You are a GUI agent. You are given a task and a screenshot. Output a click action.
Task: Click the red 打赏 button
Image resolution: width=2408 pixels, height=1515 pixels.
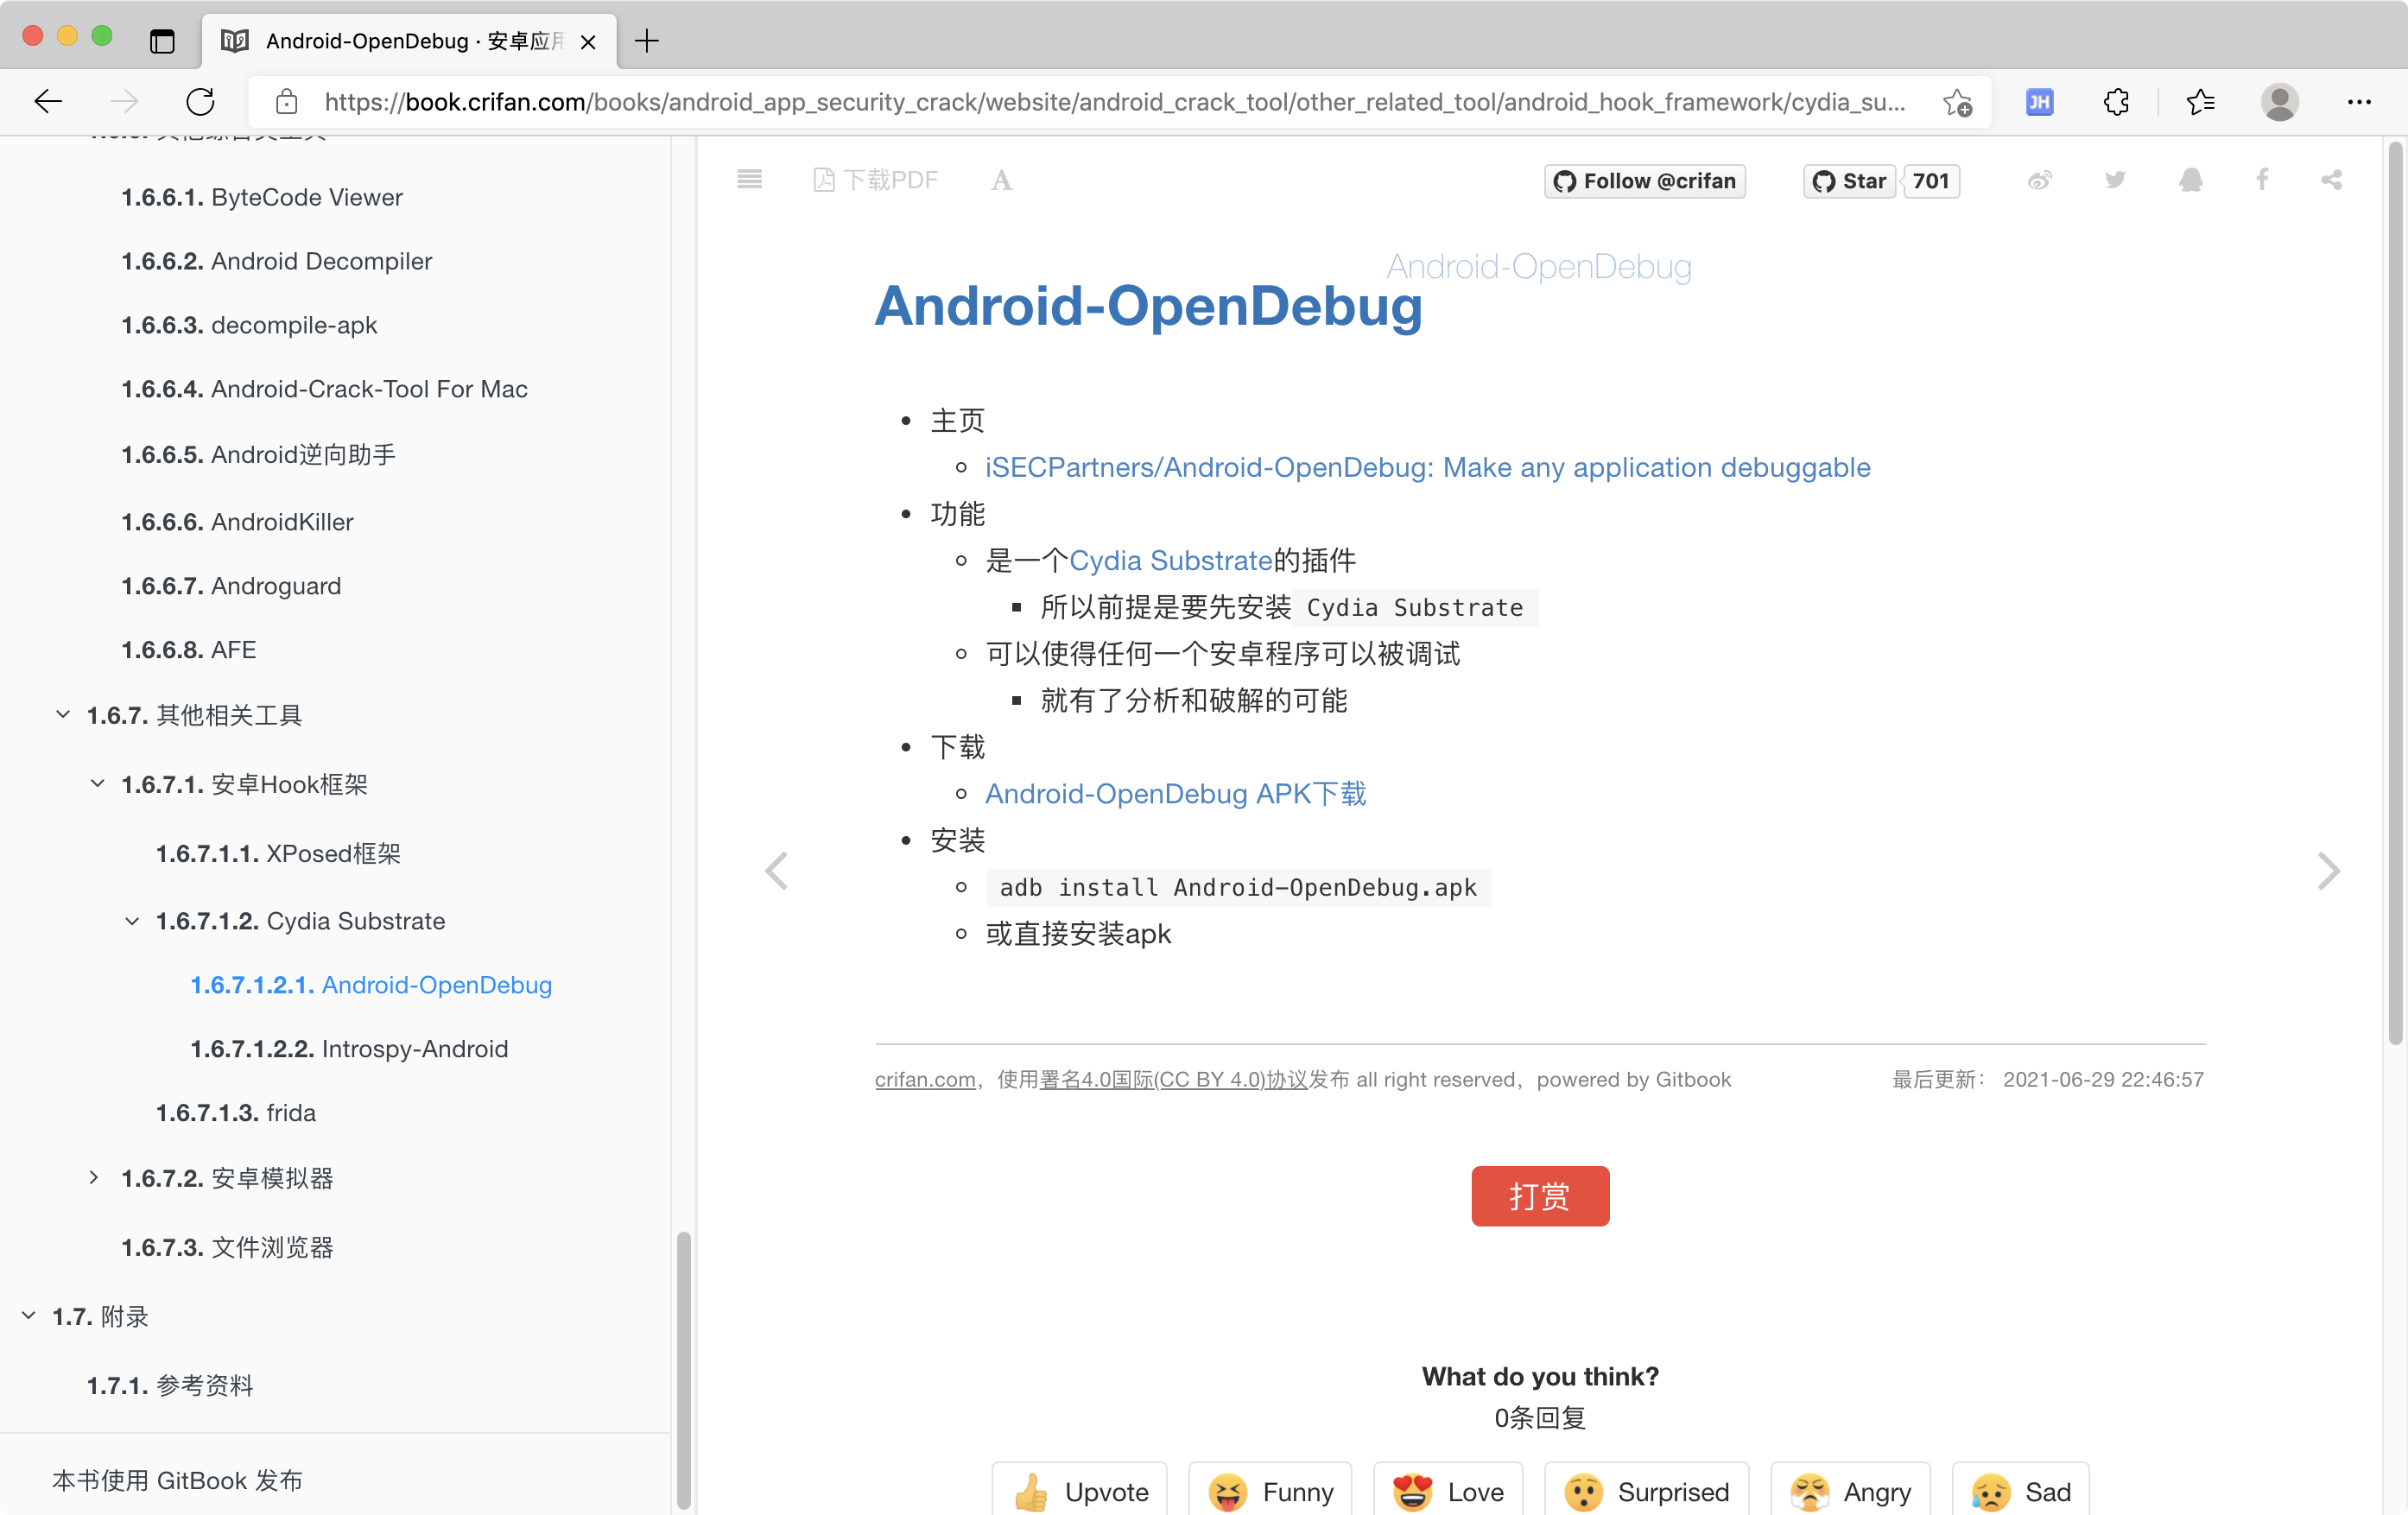point(1539,1195)
